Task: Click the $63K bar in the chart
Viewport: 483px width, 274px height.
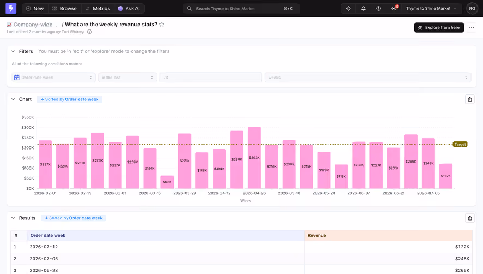Action: pyautogui.click(x=167, y=182)
